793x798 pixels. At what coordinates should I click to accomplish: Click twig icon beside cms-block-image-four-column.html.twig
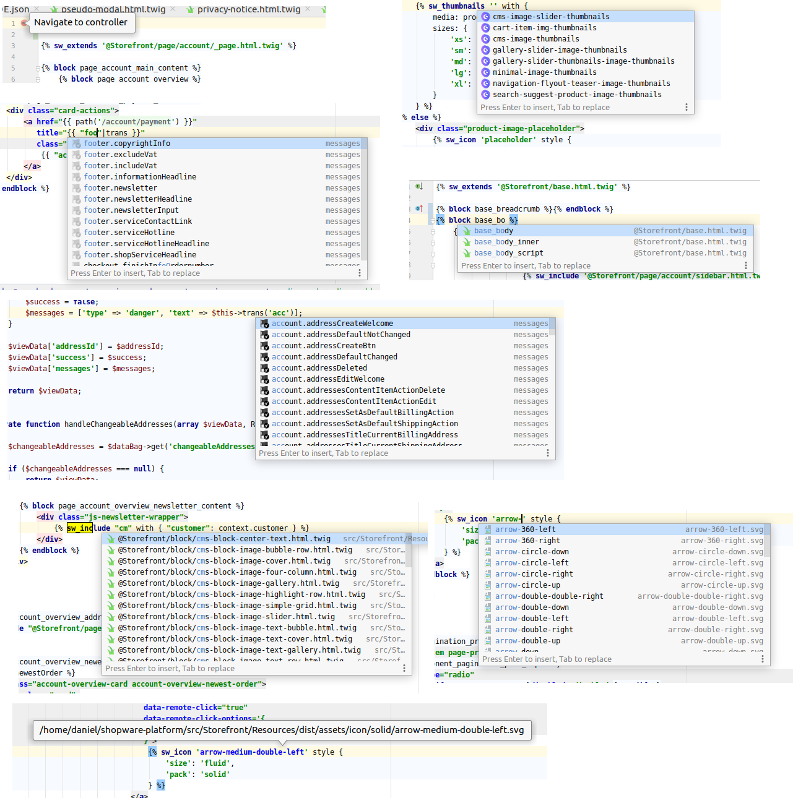[x=111, y=572]
